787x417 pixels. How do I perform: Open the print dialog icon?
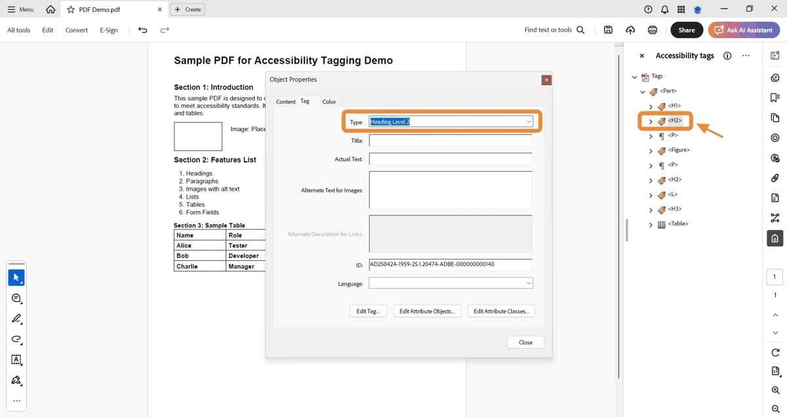[651, 30]
